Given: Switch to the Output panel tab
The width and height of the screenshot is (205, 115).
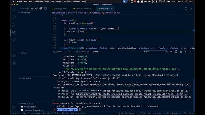Looking at the screenshot, I should click(68, 52).
